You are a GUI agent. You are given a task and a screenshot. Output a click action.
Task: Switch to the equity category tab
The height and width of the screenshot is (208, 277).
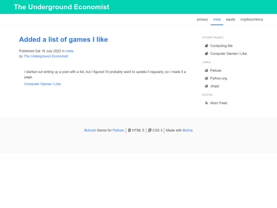[x=230, y=20]
